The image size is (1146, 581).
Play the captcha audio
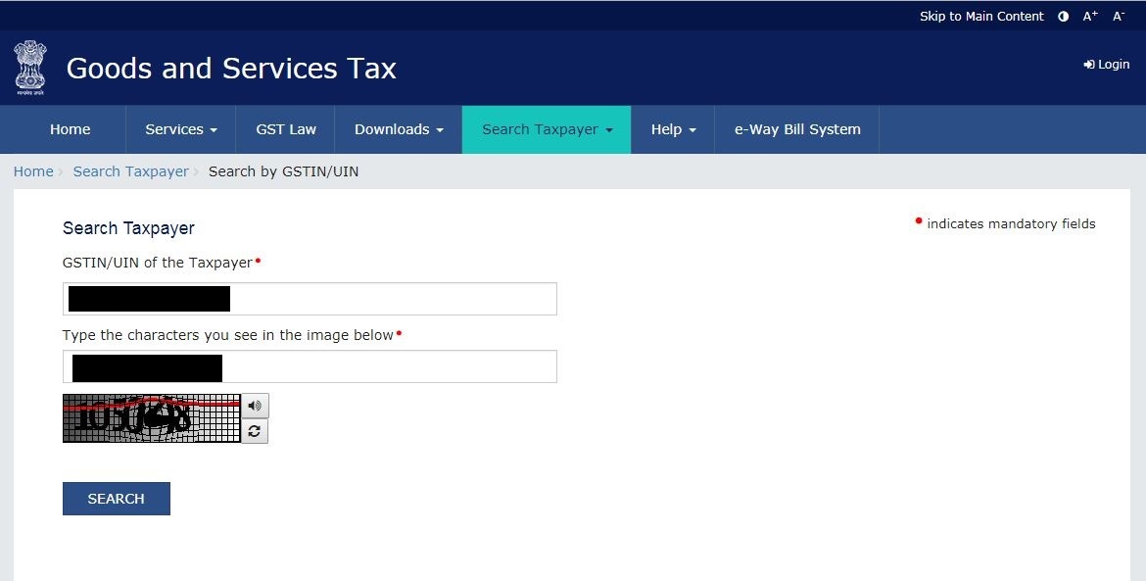pos(255,406)
